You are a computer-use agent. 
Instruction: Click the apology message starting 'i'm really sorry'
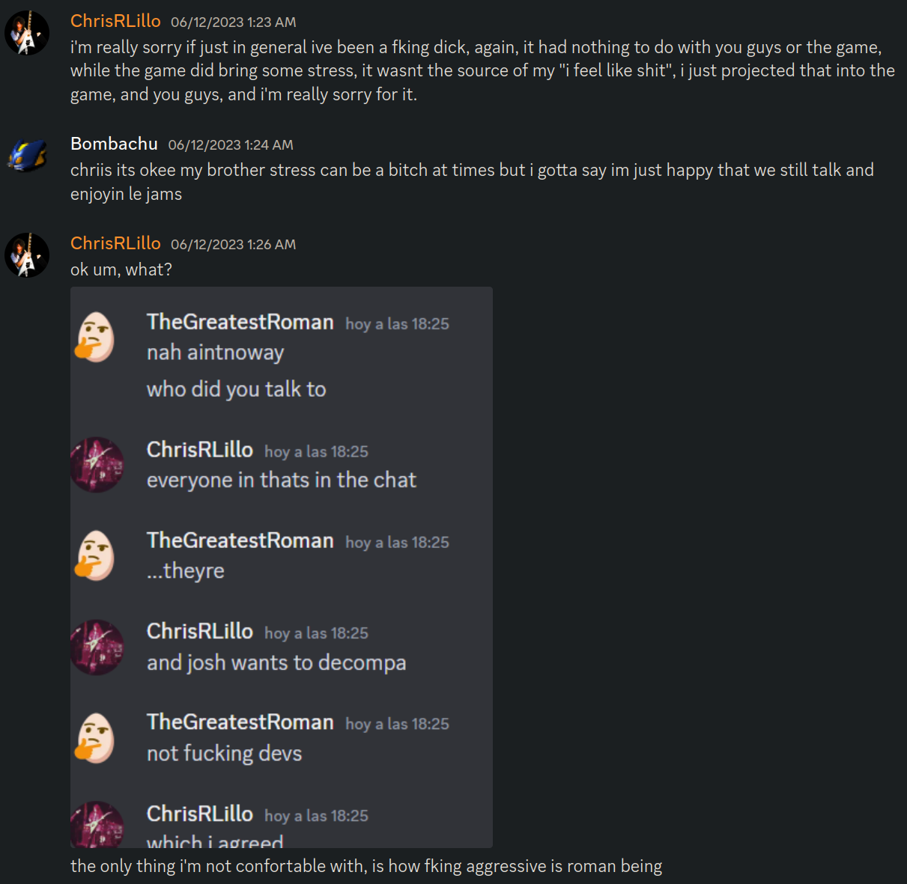[482, 70]
